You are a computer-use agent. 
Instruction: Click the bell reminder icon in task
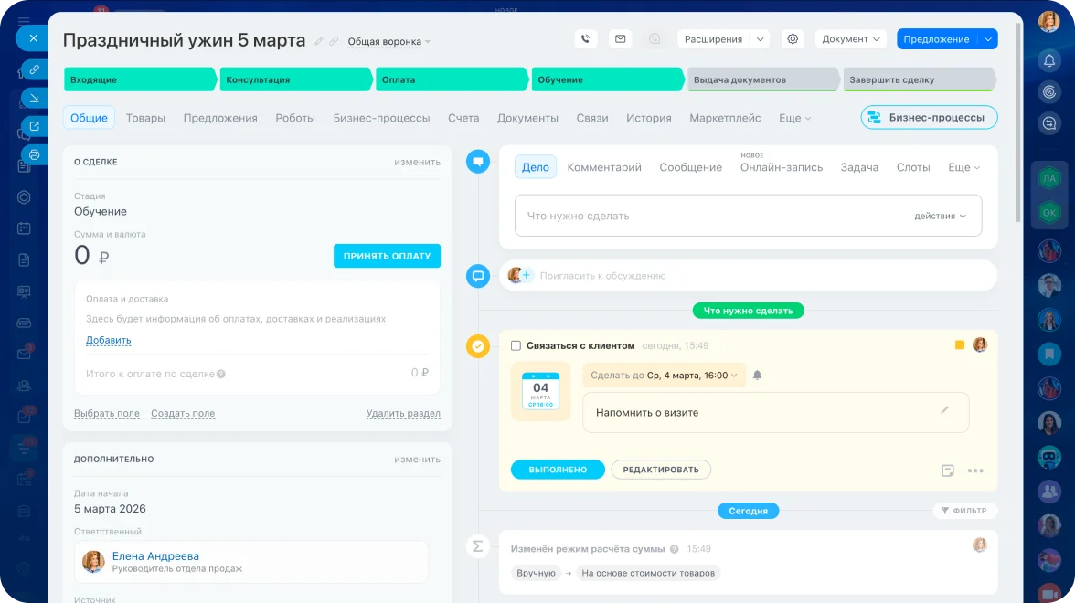(757, 376)
